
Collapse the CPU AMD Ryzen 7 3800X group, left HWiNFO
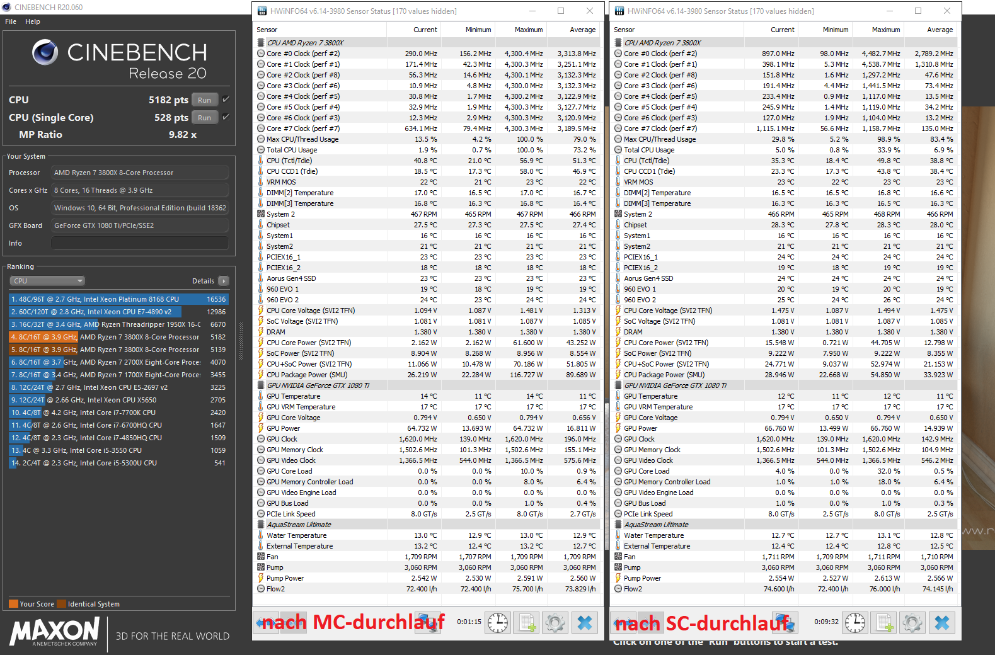coord(261,43)
